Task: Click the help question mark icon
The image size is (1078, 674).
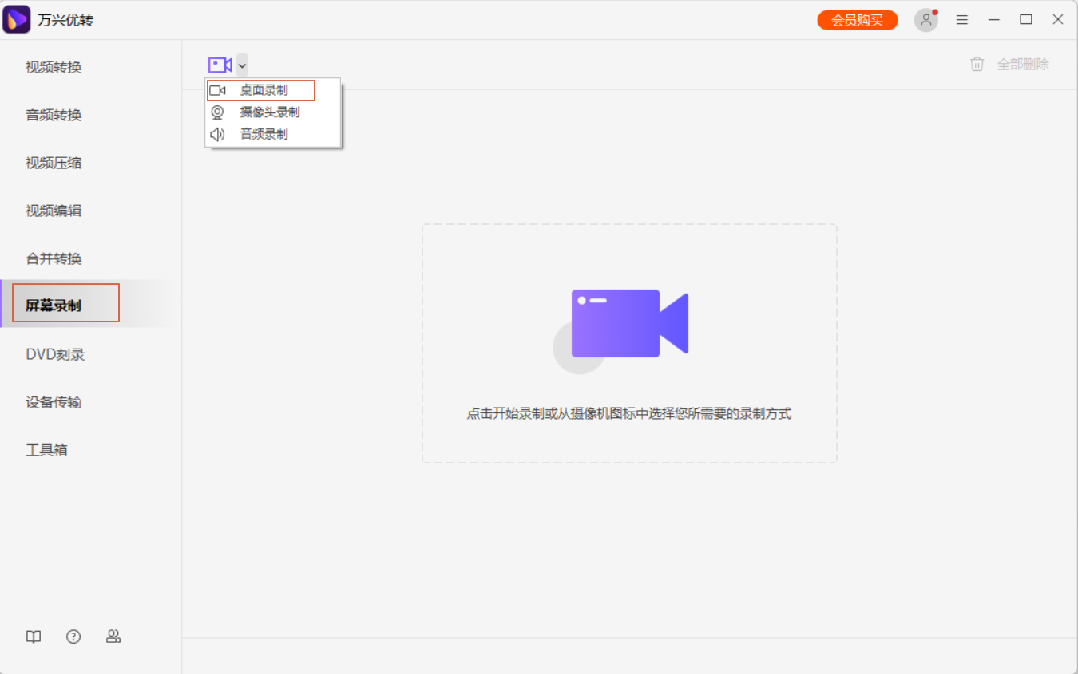Action: point(73,637)
